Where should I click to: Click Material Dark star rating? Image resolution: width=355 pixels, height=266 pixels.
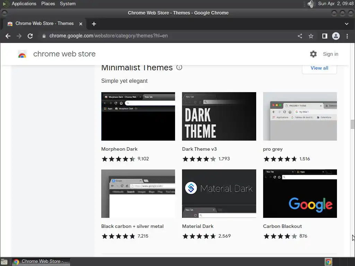(x=199, y=236)
